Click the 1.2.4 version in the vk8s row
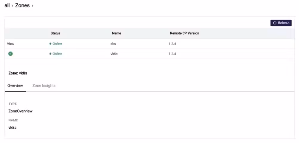This screenshot has width=299, height=143. (172, 54)
